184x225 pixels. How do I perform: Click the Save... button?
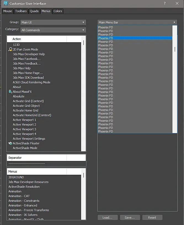pos(130,218)
